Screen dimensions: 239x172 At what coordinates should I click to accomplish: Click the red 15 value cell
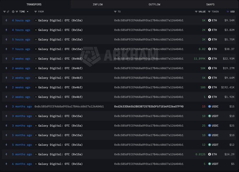pos(204,107)
